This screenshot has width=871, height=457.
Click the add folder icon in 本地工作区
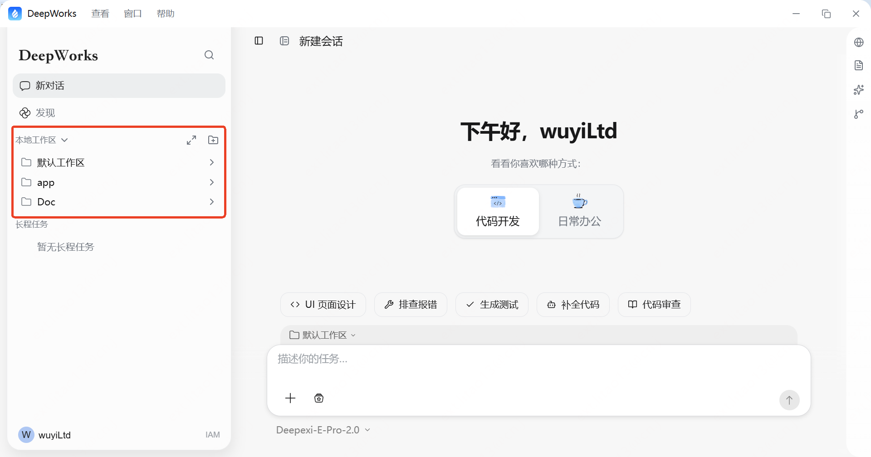(213, 140)
